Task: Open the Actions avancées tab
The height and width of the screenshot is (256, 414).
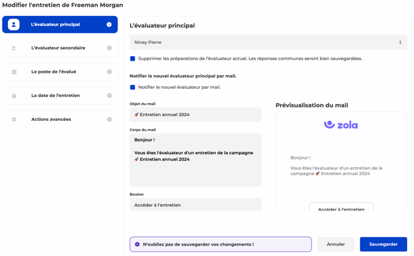Action: [x=60, y=120]
